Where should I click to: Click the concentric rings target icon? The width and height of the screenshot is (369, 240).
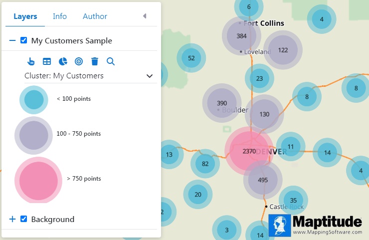79,61
